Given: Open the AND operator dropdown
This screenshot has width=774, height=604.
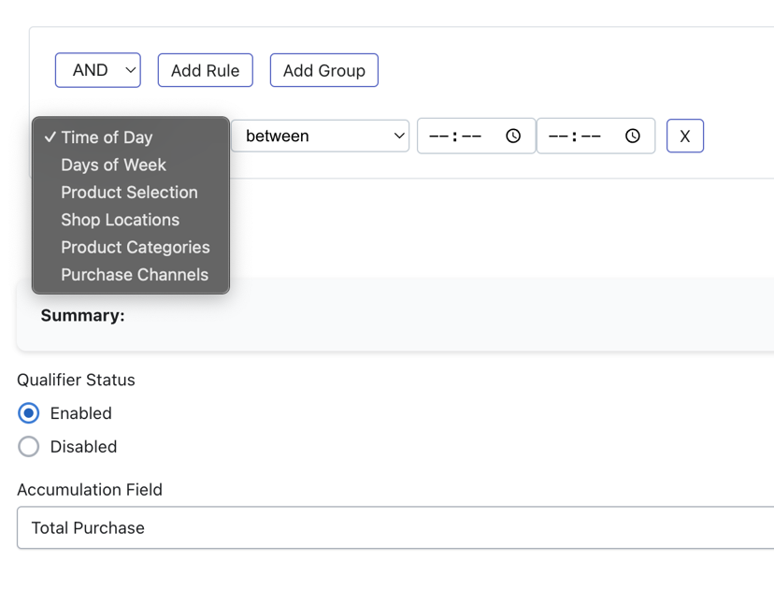Looking at the screenshot, I should tap(98, 70).
